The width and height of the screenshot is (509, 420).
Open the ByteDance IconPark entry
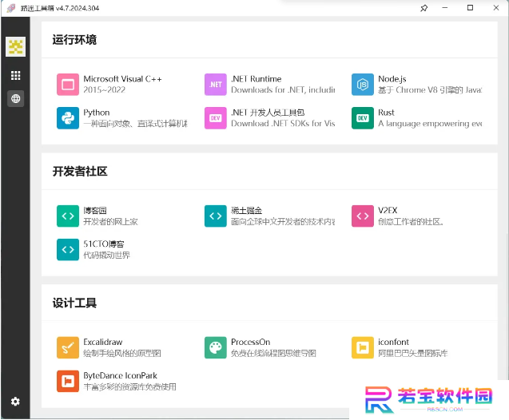click(x=120, y=375)
